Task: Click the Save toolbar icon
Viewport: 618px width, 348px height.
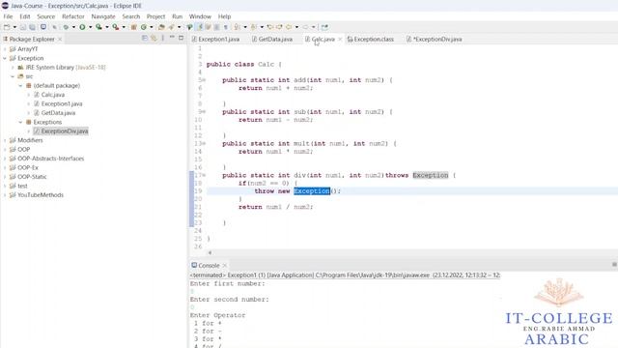Action: tap(23, 27)
